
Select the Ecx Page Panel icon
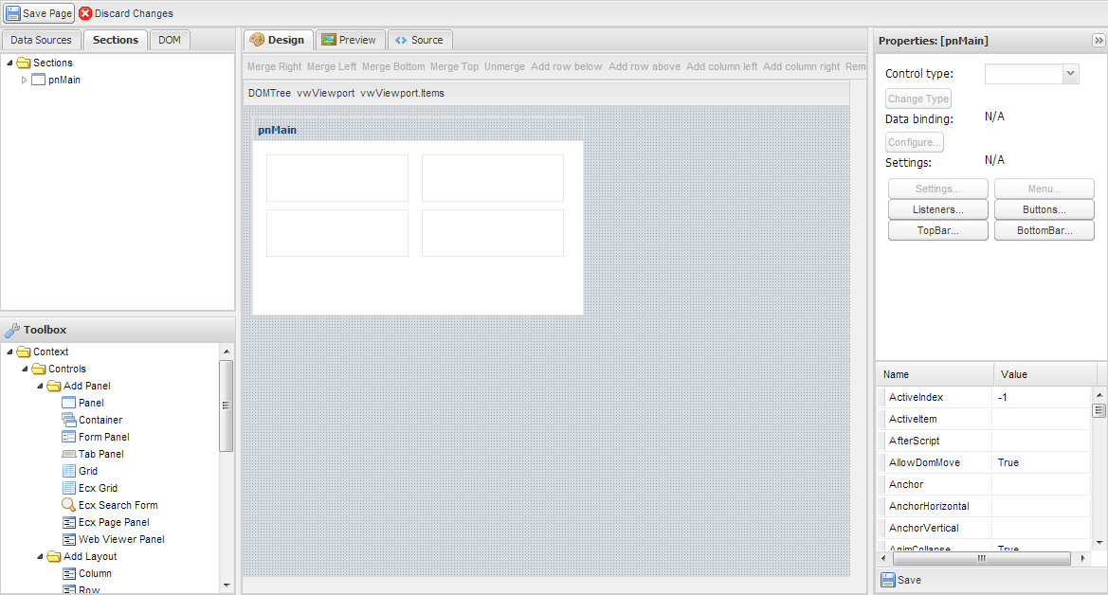tap(68, 522)
